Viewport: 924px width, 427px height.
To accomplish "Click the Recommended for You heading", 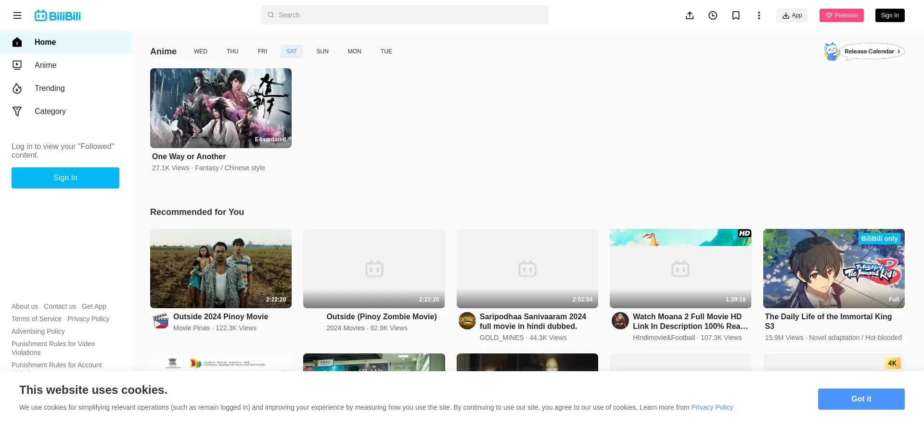I will (197, 212).
